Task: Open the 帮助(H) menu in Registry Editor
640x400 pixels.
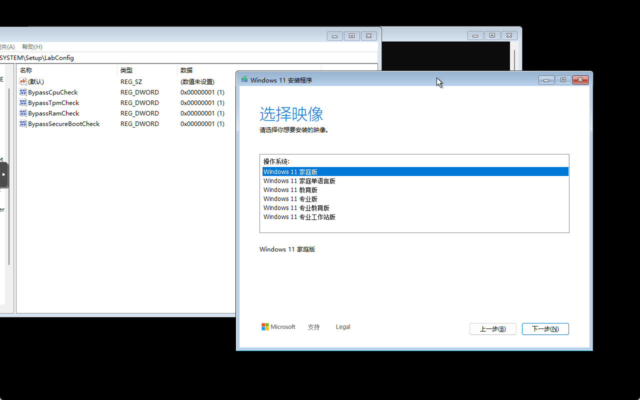Action: pos(32,46)
